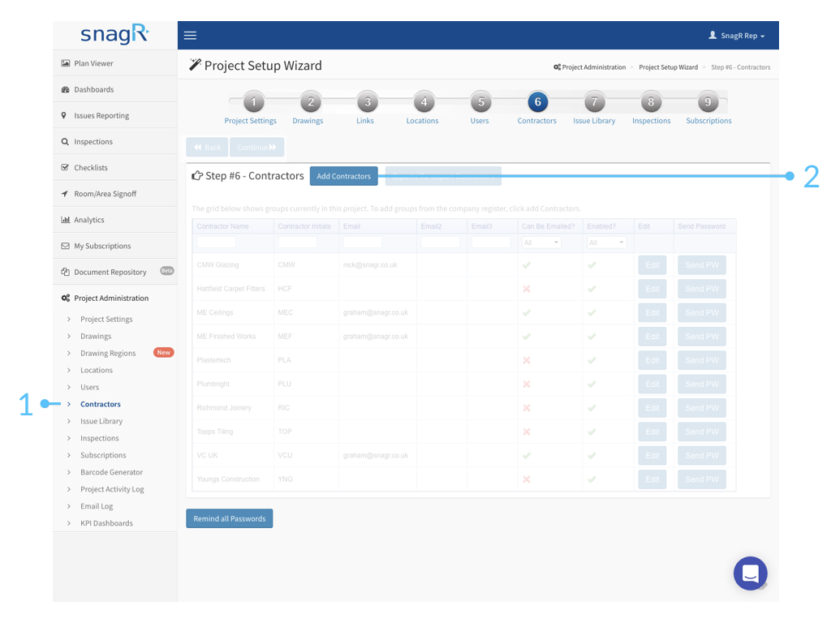Image resolution: width=831 pixels, height=623 pixels.
Task: Click the Issue Library step label
Action: click(x=594, y=121)
